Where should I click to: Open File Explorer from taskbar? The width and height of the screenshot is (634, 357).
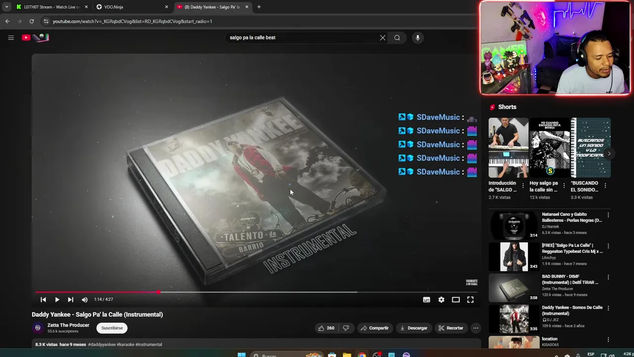[347, 355]
